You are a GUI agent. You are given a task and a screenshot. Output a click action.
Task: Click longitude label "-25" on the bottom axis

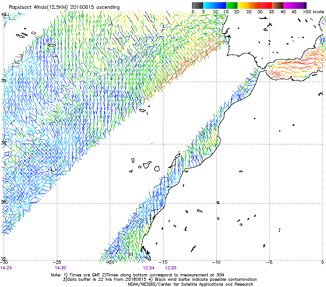(x=57, y=262)
